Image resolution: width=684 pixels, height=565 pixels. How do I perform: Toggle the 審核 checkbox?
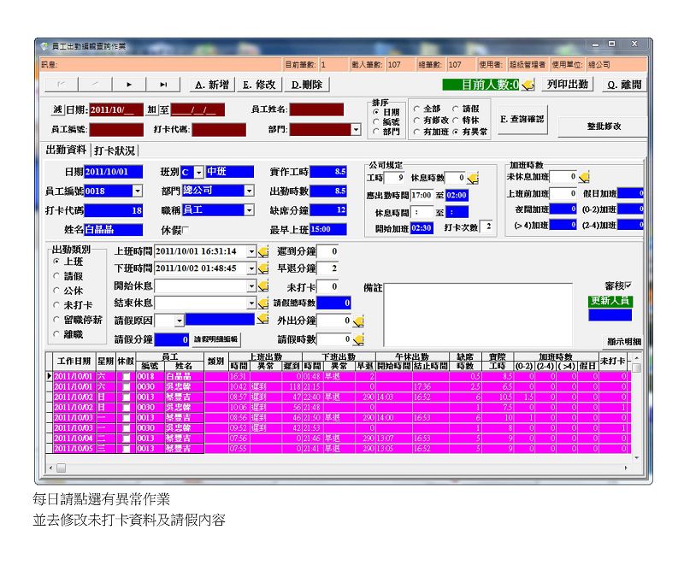(628, 285)
